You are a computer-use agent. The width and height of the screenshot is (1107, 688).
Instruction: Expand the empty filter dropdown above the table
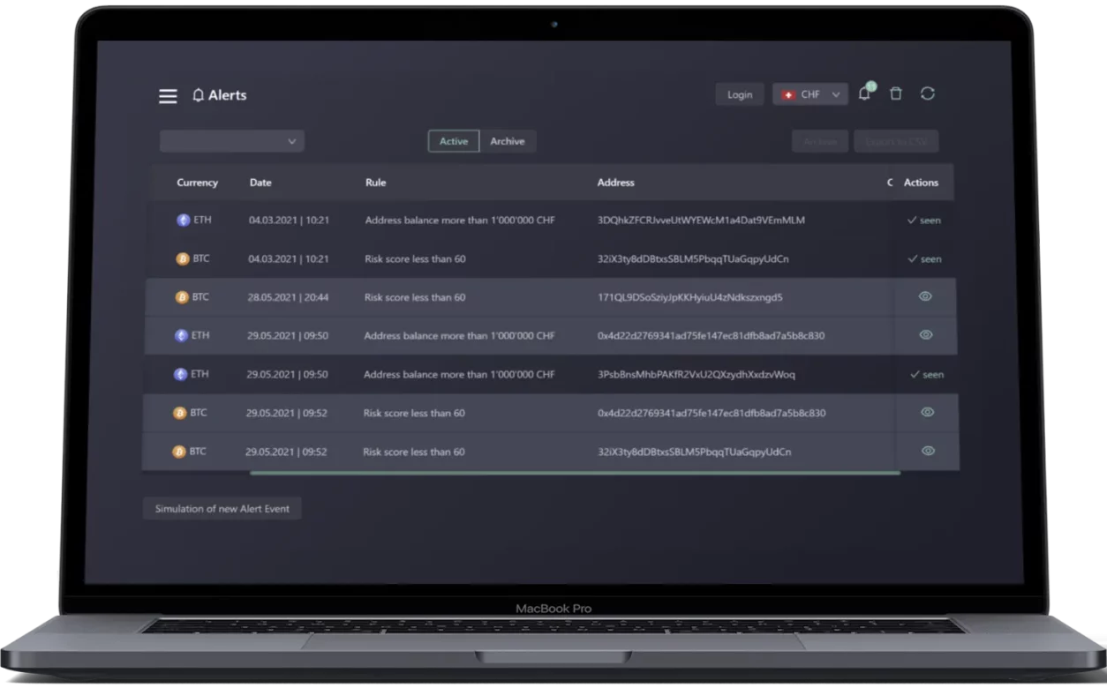point(232,141)
